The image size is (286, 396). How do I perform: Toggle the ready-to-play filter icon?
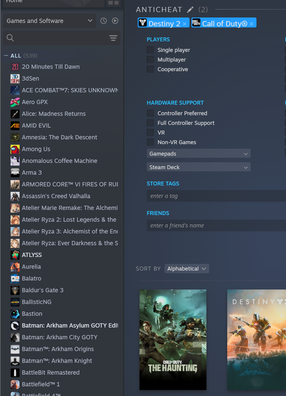pyautogui.click(x=115, y=21)
